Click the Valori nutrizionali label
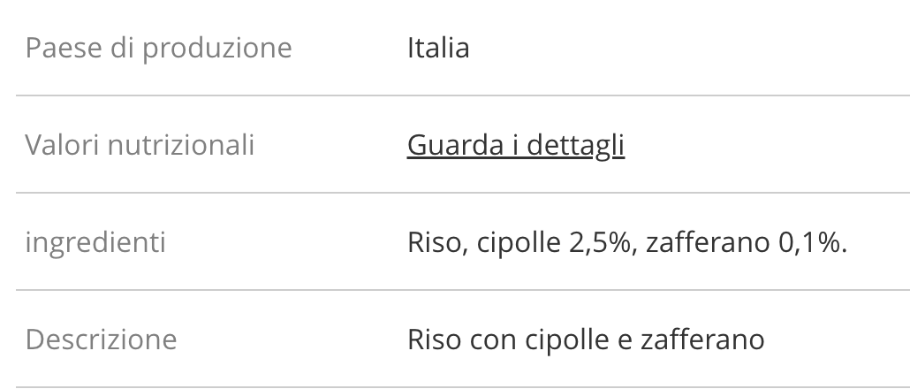Screen dimensions: 910x389 140,145
